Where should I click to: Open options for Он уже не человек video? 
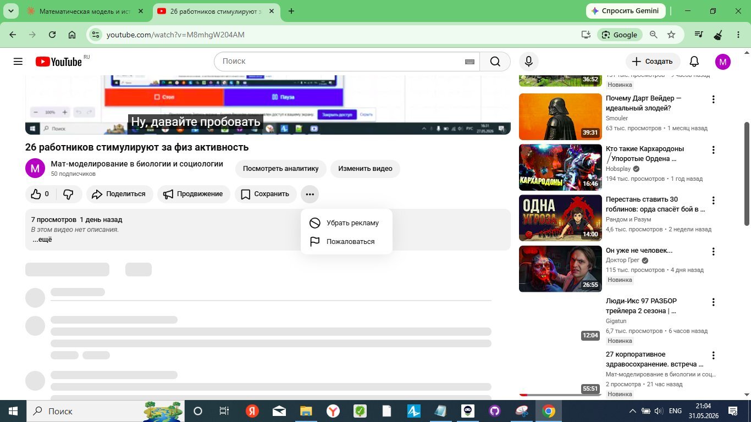click(x=713, y=252)
